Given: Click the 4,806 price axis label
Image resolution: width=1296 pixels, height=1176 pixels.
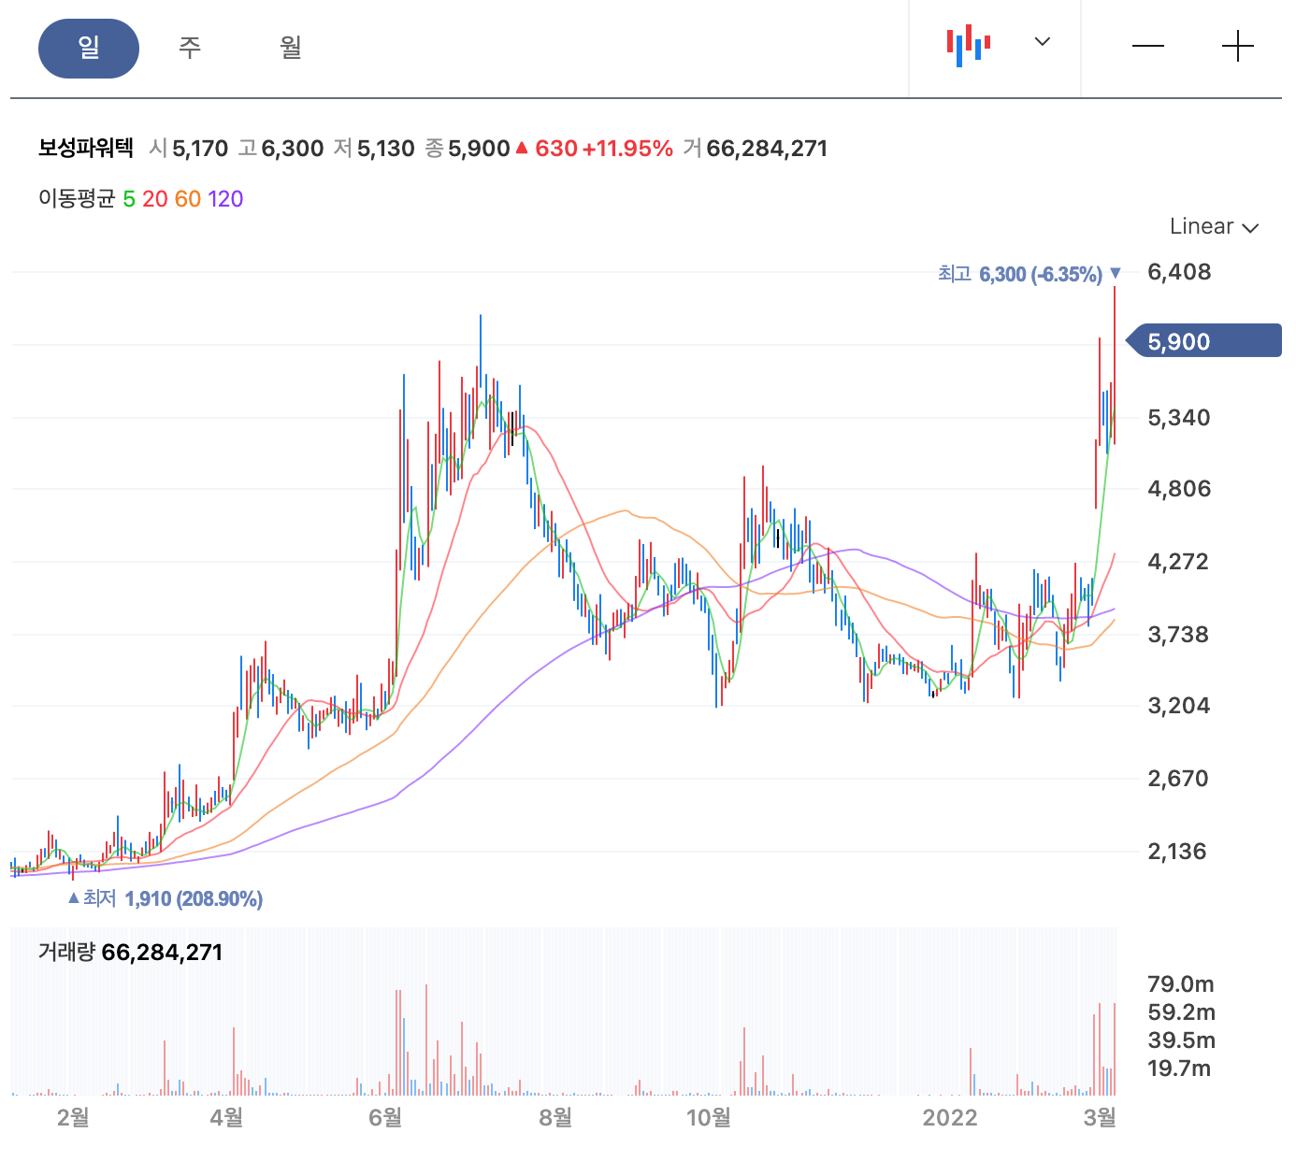Looking at the screenshot, I should (1179, 489).
